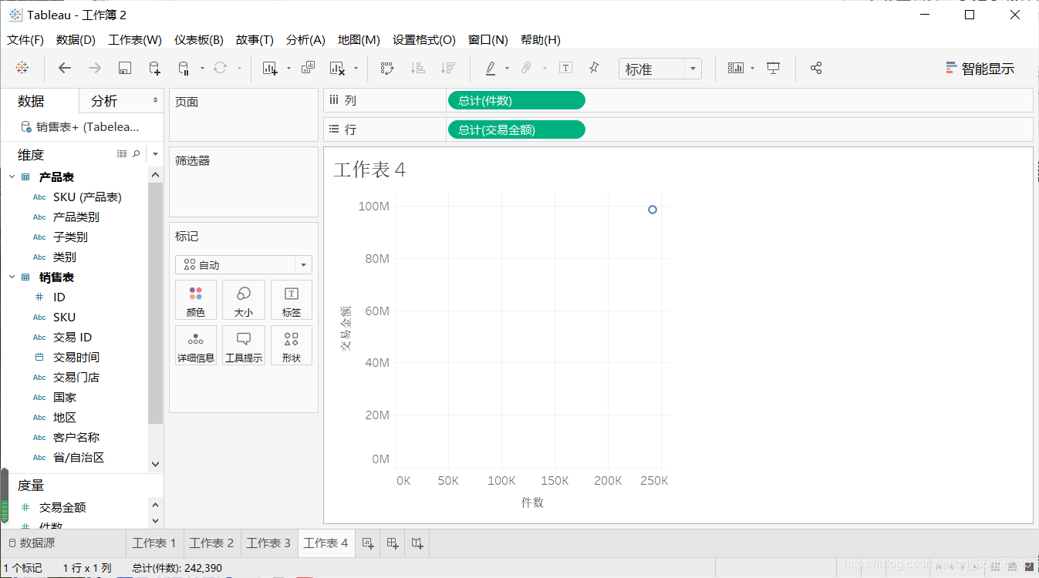Screen dimensions: 1039x578
Task: Show mark labels with T icon
Action: tap(565, 68)
